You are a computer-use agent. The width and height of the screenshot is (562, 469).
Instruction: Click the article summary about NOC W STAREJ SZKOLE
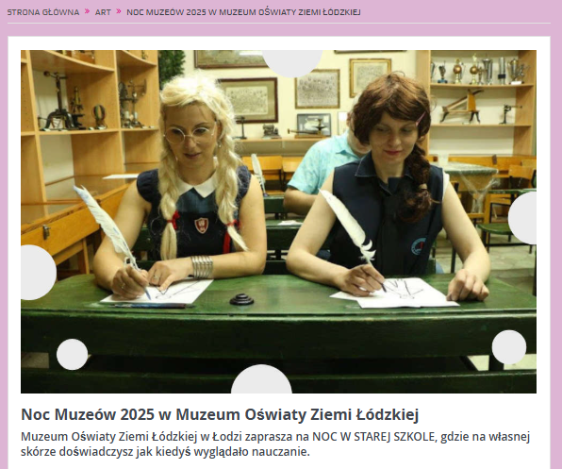pos(275,444)
